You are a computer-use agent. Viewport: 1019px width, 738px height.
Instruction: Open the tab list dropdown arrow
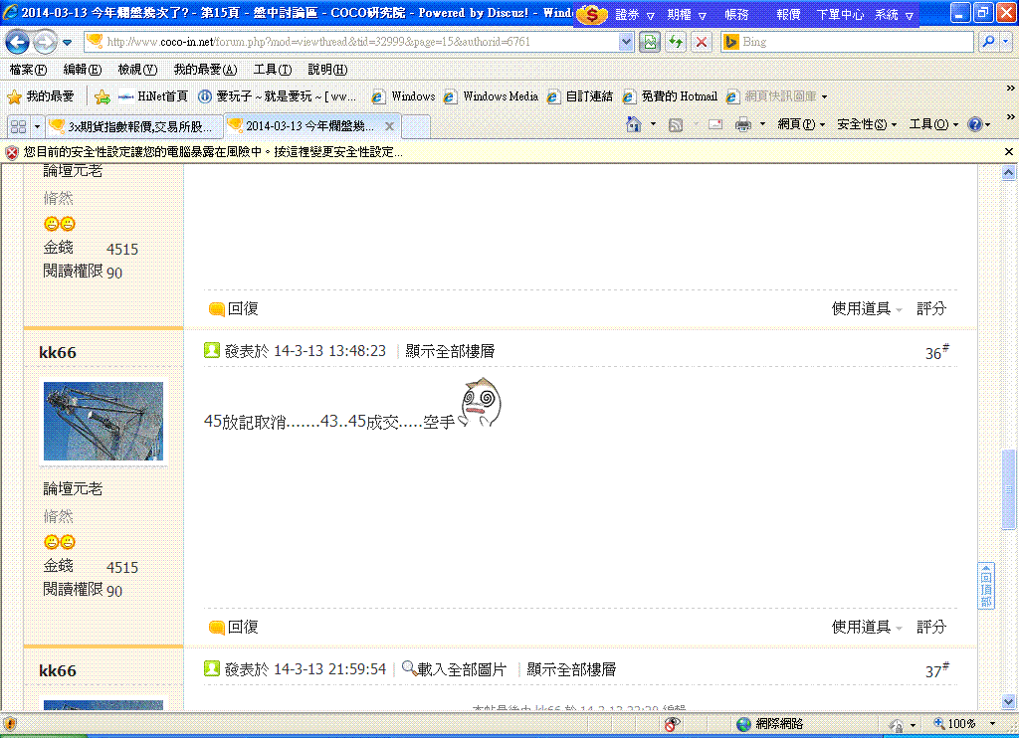tap(37, 126)
